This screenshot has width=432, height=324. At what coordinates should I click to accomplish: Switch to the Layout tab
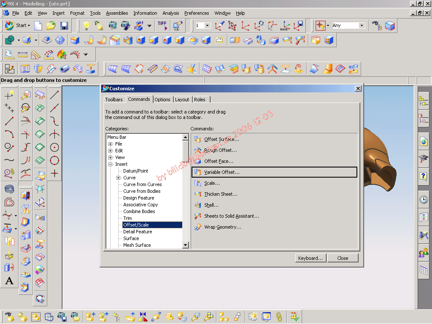pyautogui.click(x=182, y=100)
